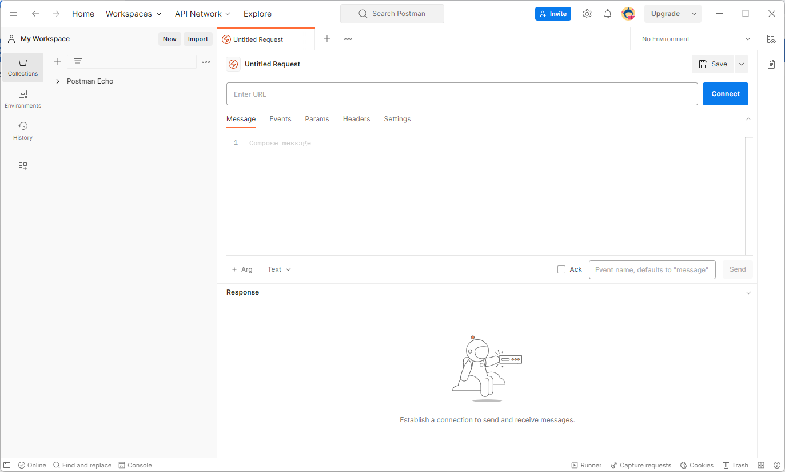
Task: Click the Connect button
Action: (726, 94)
